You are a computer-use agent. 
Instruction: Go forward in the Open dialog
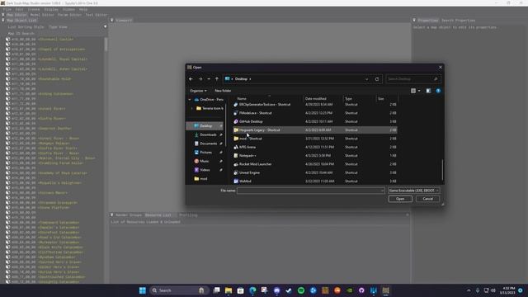pyautogui.click(x=200, y=79)
